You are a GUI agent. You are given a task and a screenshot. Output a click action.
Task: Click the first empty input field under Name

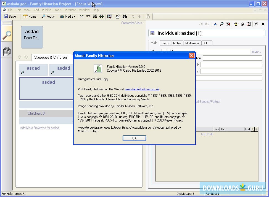click(233, 58)
